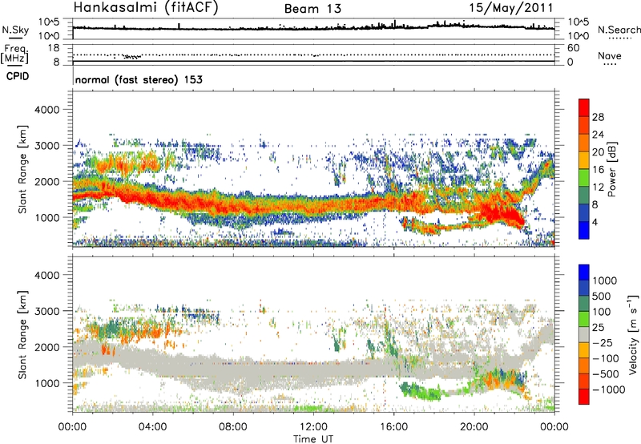Click the 'Time UT' axis label
The image size is (641, 444).
tap(313, 439)
